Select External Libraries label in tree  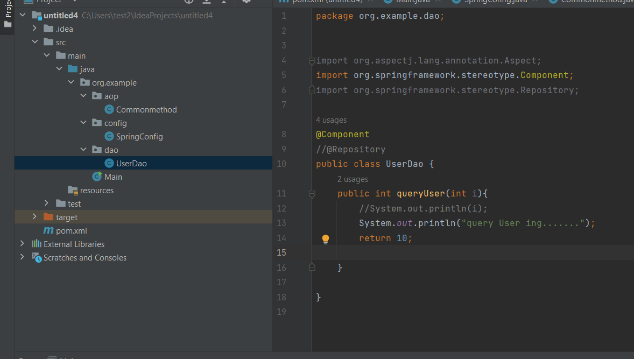[74, 244]
